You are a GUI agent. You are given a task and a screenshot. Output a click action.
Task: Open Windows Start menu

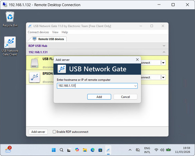(53, 150)
